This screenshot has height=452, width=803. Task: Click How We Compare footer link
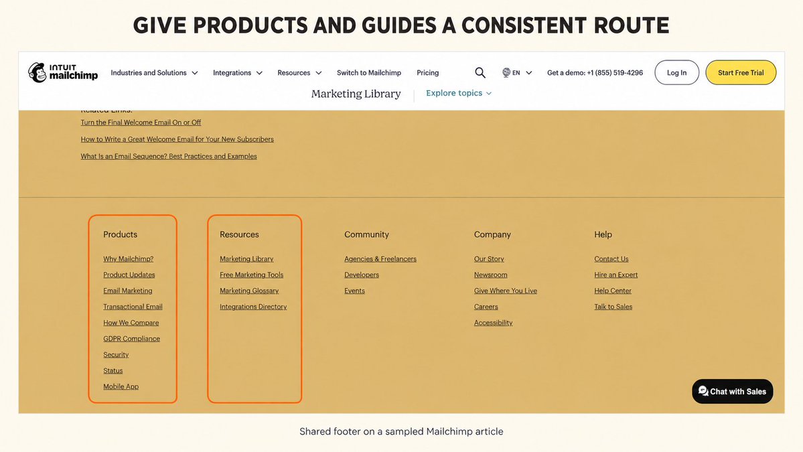point(131,323)
